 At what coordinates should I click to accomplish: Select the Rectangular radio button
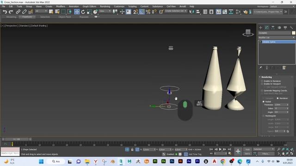coord(264,116)
